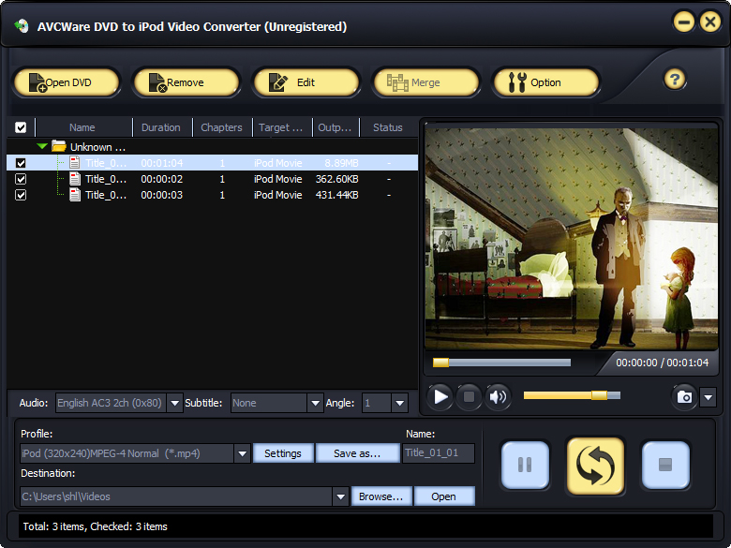
Task: Click the app logo in title bar
Action: click(21, 26)
